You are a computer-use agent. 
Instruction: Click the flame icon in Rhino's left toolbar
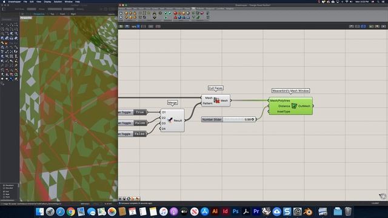point(7,43)
